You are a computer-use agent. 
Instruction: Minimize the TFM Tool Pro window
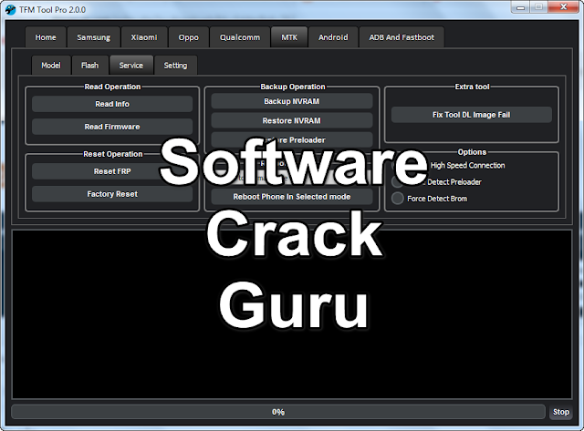coord(520,7)
